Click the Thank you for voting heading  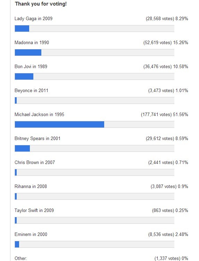41,4
